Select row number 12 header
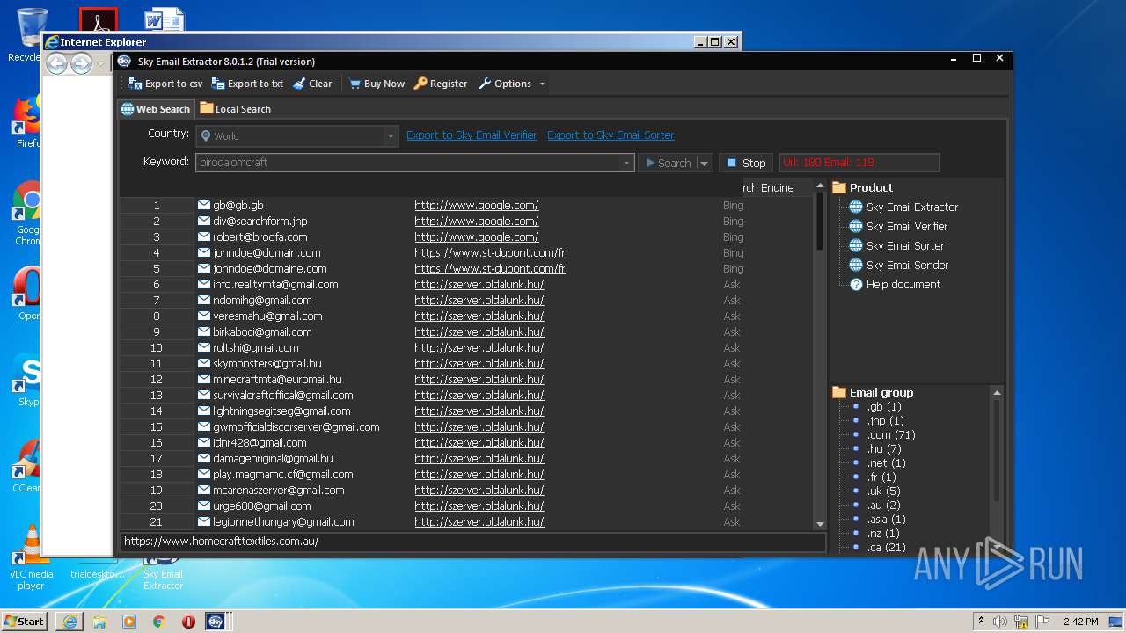The height and width of the screenshot is (633, 1126). (157, 380)
